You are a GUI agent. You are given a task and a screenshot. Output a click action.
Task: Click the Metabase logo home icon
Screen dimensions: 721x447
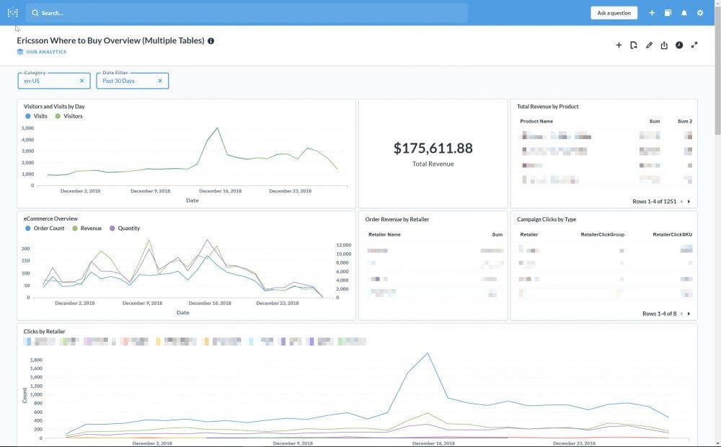[12, 13]
